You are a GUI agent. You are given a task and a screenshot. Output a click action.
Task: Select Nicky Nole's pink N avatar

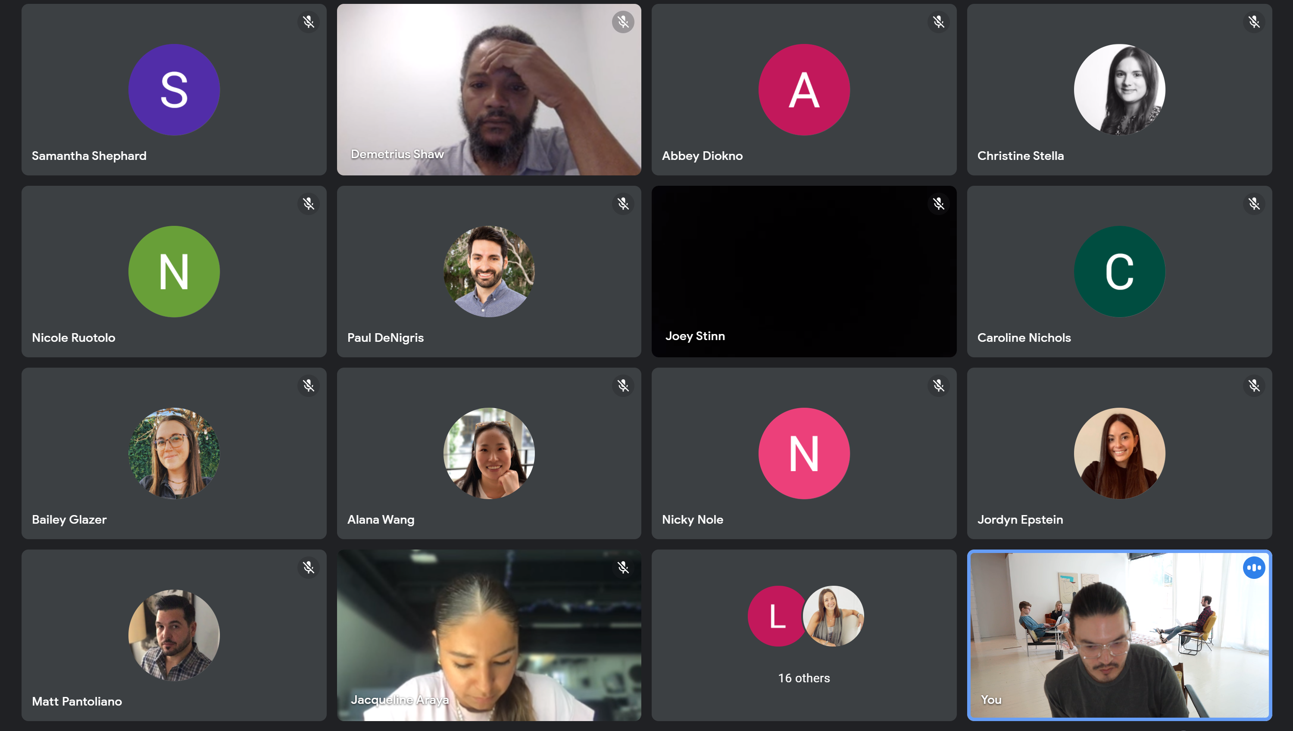coord(804,453)
